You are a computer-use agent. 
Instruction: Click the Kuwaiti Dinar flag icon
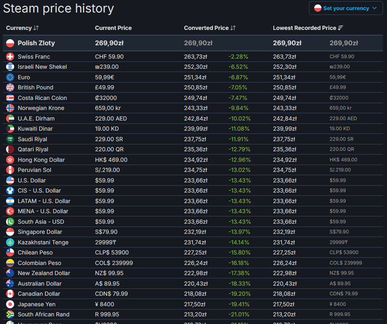tap(10, 129)
